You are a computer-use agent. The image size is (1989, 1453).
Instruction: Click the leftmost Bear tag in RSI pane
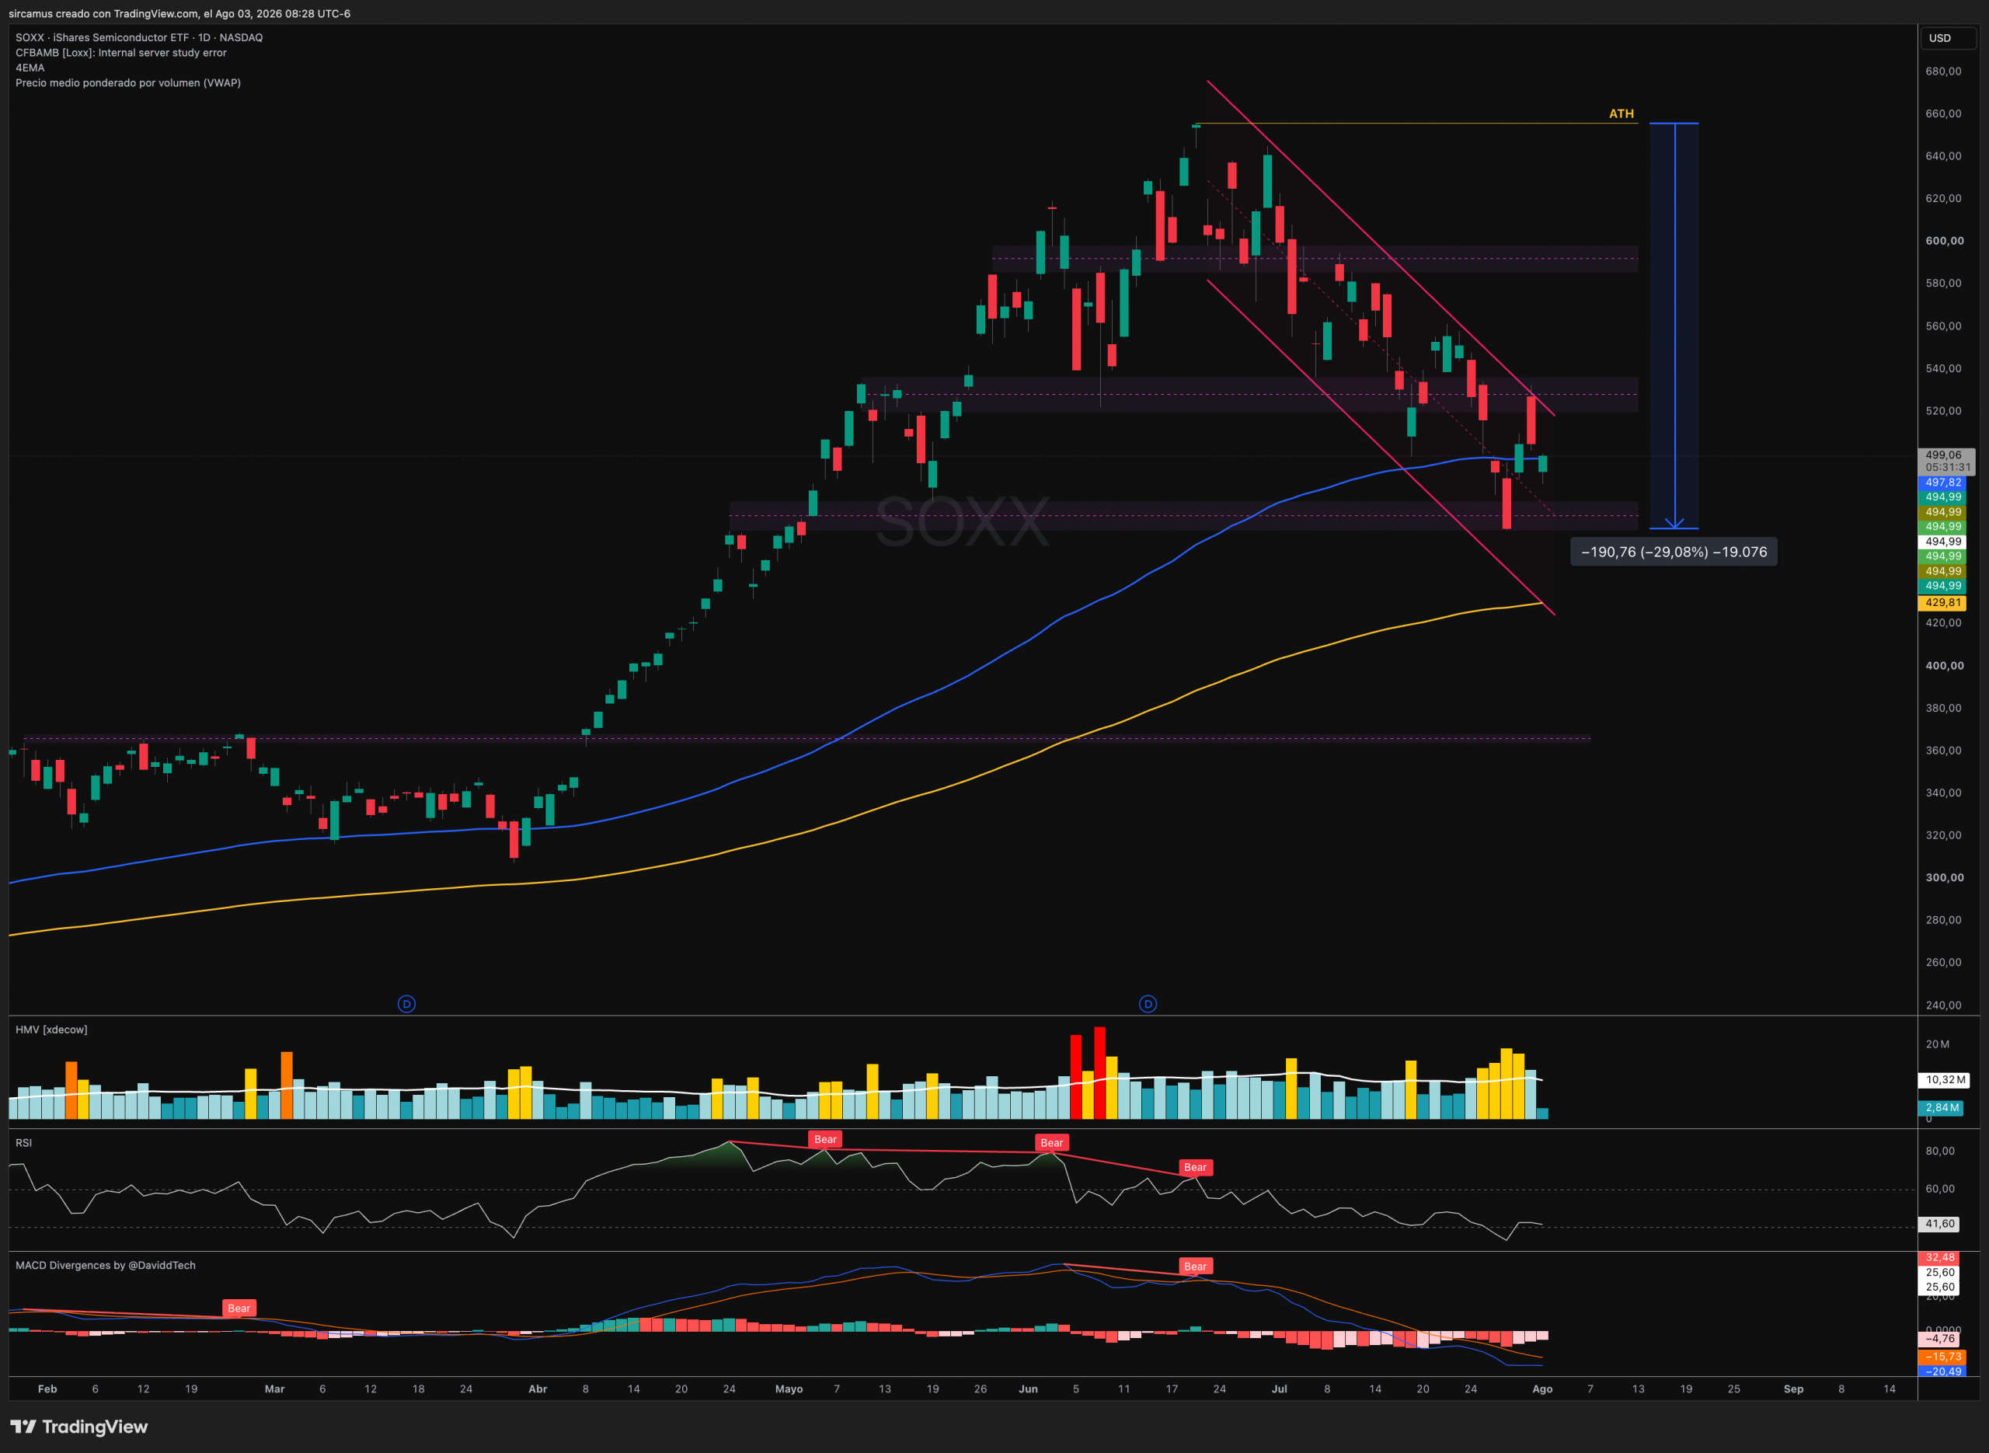825,1140
